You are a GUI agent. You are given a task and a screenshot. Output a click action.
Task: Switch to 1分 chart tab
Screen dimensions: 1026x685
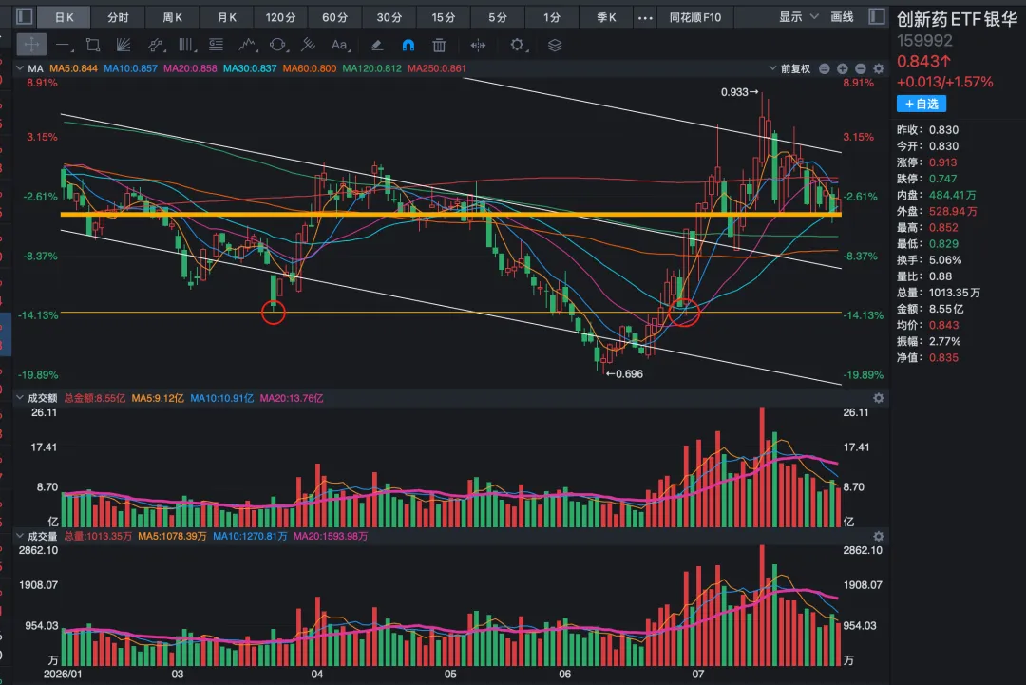click(x=552, y=18)
